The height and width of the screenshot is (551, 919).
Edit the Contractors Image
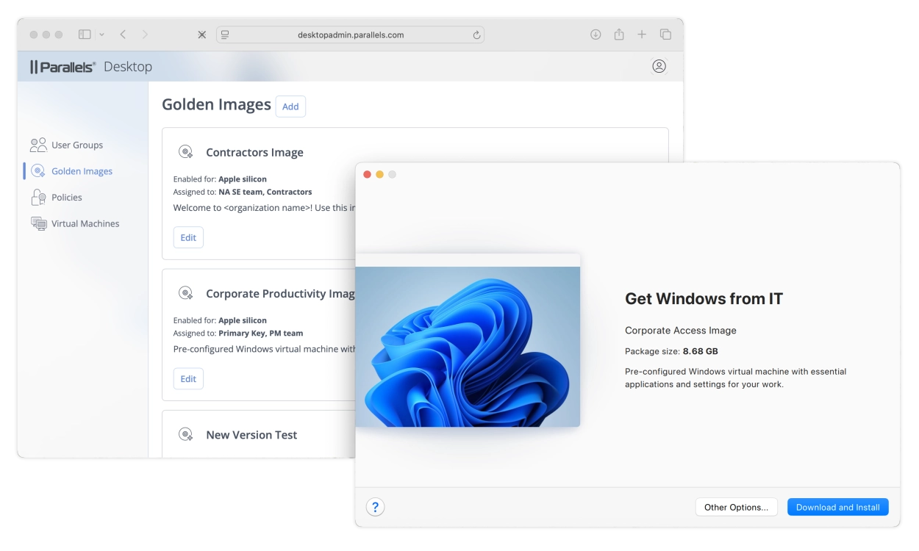tap(188, 237)
